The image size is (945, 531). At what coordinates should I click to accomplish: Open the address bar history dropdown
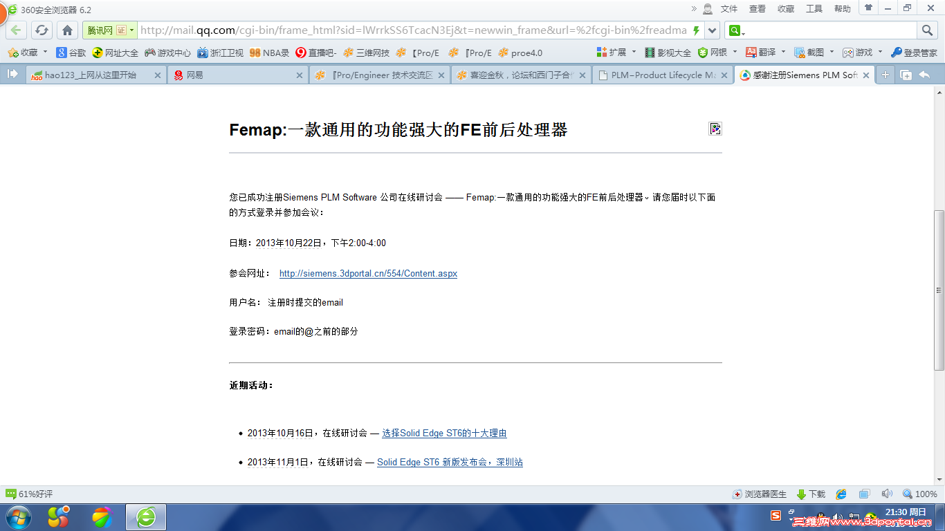(x=710, y=30)
